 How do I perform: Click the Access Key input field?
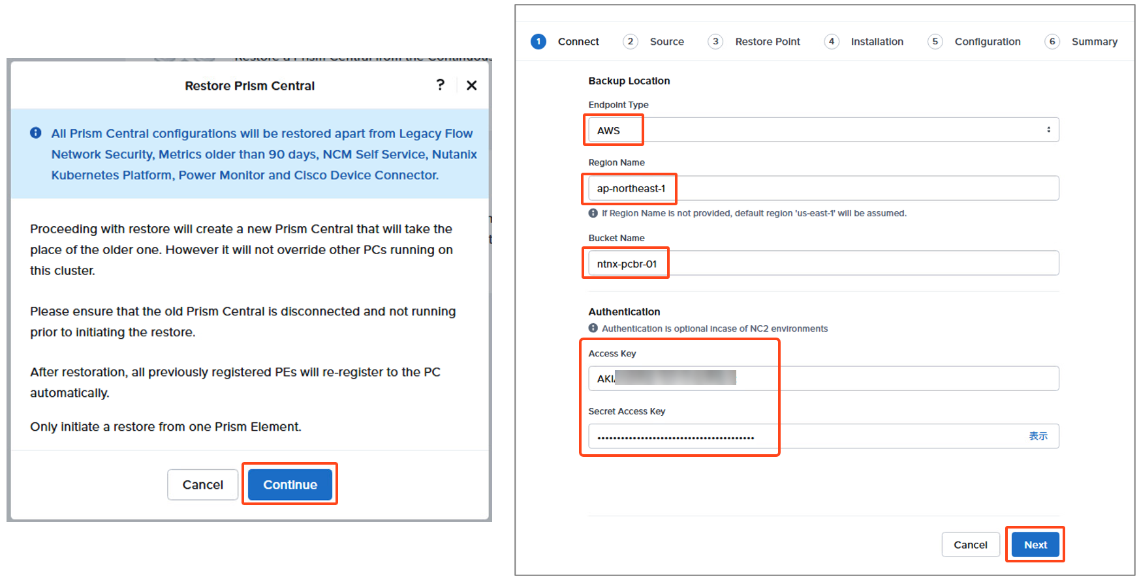823,379
